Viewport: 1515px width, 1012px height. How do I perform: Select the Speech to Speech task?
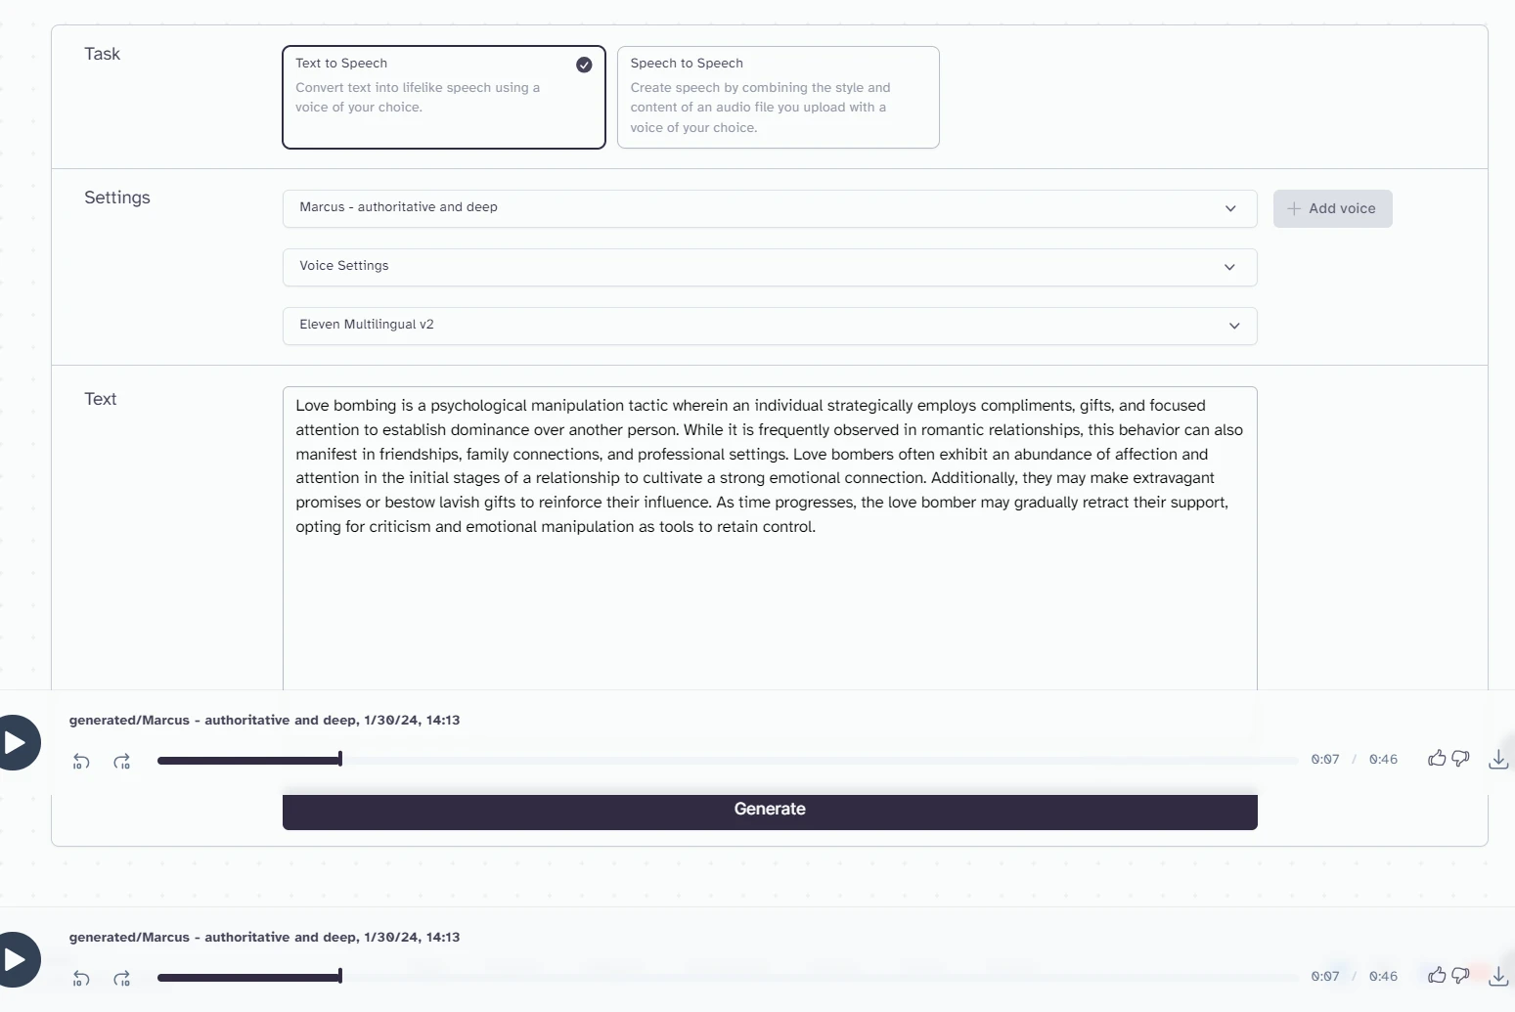tap(779, 98)
